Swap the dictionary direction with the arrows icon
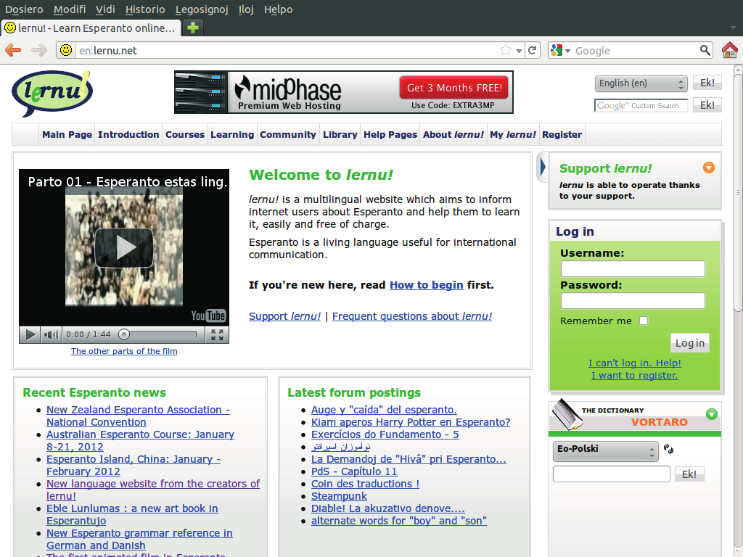The width and height of the screenshot is (743, 557). [x=668, y=448]
